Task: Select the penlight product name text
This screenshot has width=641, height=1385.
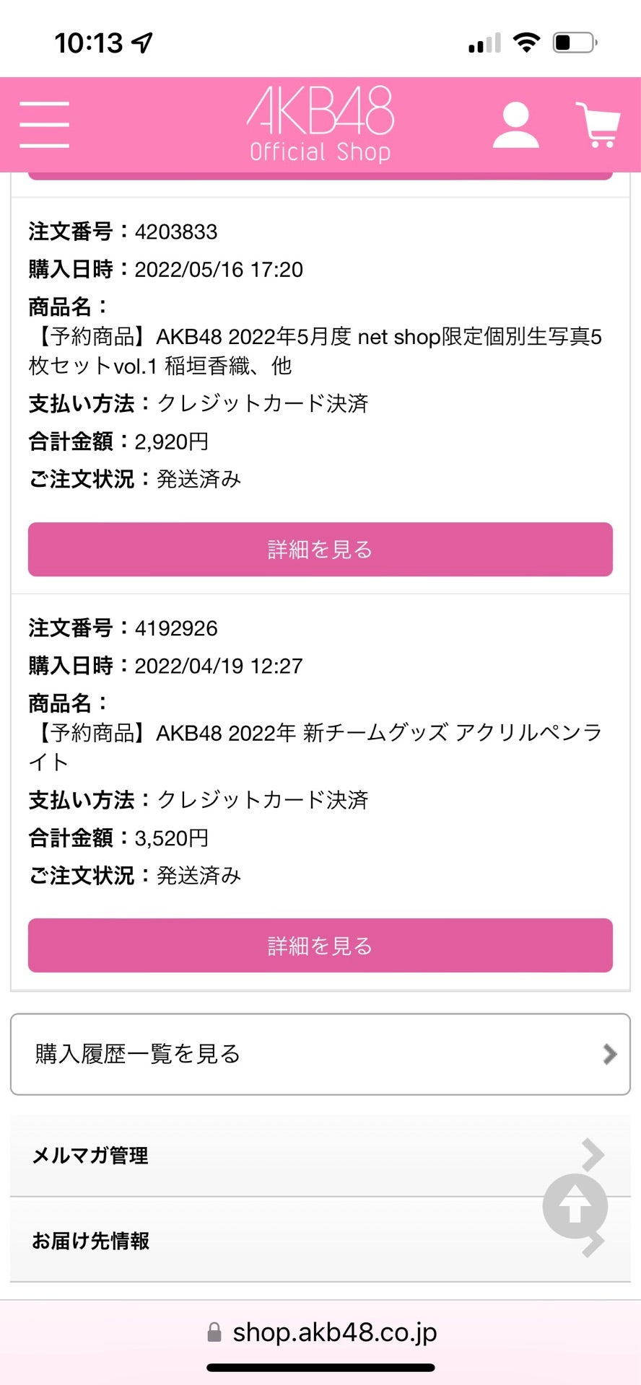Action: [316, 747]
